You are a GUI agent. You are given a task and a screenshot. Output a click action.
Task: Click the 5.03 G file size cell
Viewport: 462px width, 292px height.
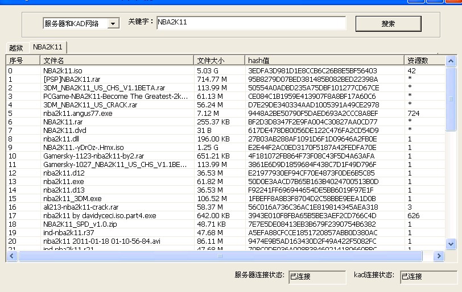coord(208,70)
